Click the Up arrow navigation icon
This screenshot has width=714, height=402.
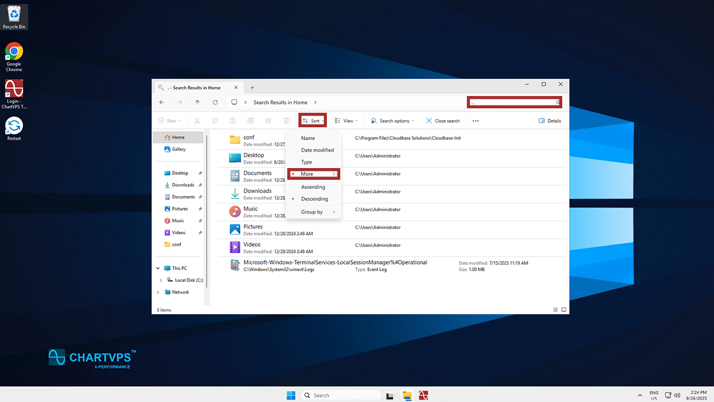[197, 102]
